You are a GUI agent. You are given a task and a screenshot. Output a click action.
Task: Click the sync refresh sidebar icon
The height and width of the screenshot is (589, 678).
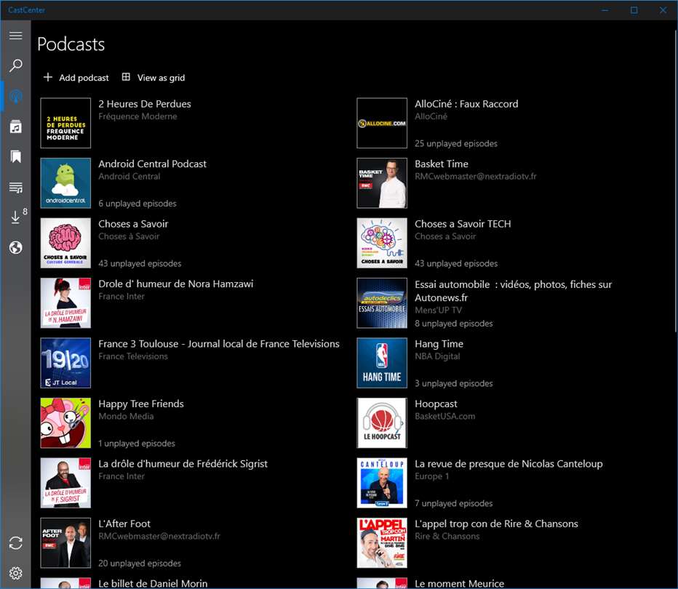pos(15,542)
